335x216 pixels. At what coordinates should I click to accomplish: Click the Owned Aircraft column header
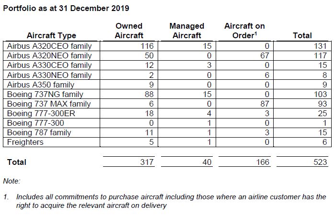129,31
